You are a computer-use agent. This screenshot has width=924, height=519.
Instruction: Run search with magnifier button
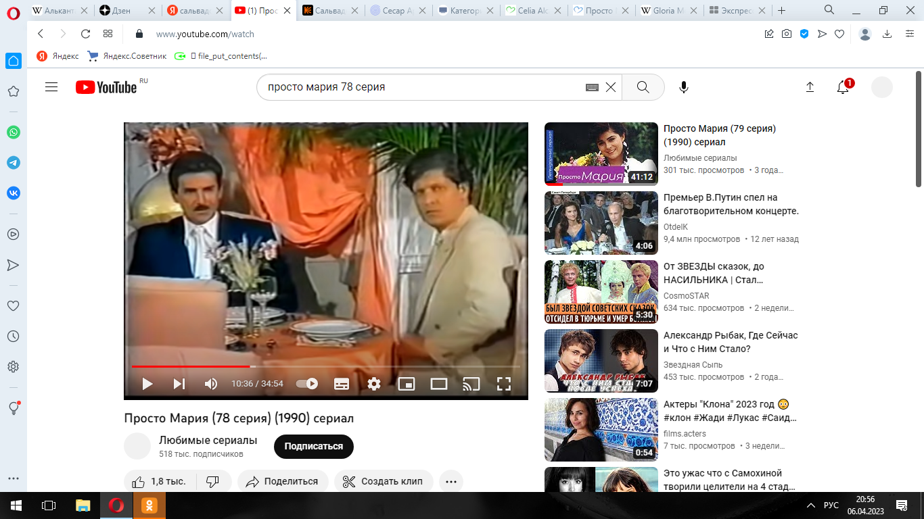click(643, 87)
